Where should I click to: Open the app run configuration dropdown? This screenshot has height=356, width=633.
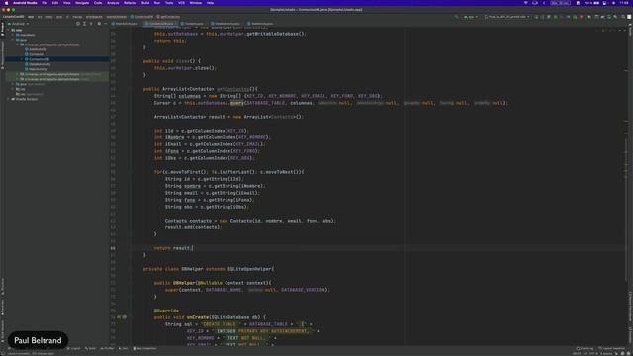471,17
